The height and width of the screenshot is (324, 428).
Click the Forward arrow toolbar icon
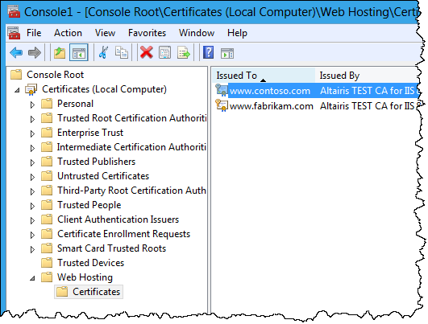tap(35, 52)
